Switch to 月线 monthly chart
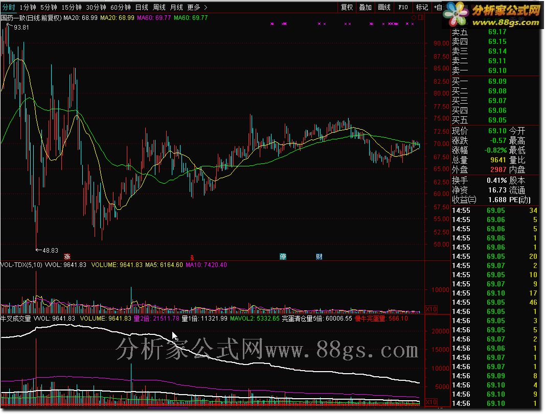Image resolution: width=545 pixels, height=414 pixels. click(176, 7)
